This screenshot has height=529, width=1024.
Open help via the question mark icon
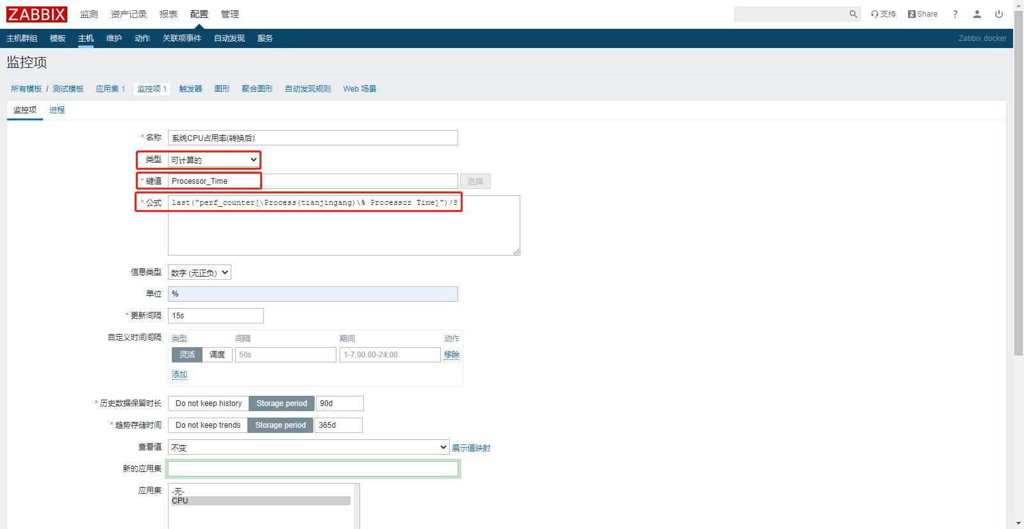(955, 14)
